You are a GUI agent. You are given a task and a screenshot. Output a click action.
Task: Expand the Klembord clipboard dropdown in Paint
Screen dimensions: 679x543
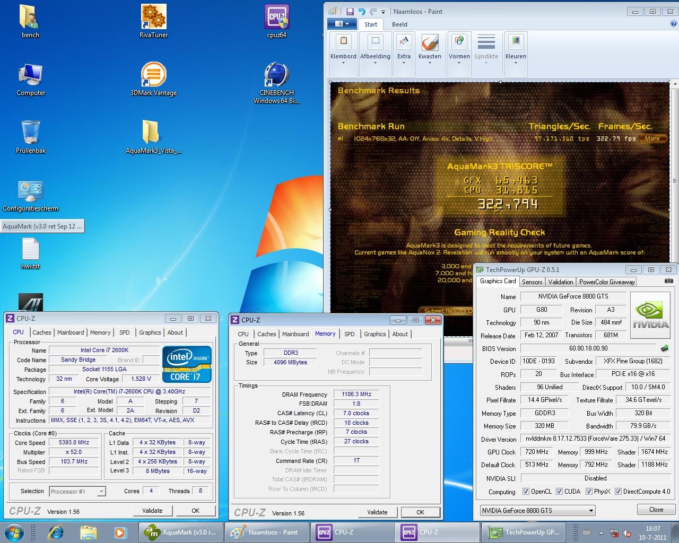(343, 63)
